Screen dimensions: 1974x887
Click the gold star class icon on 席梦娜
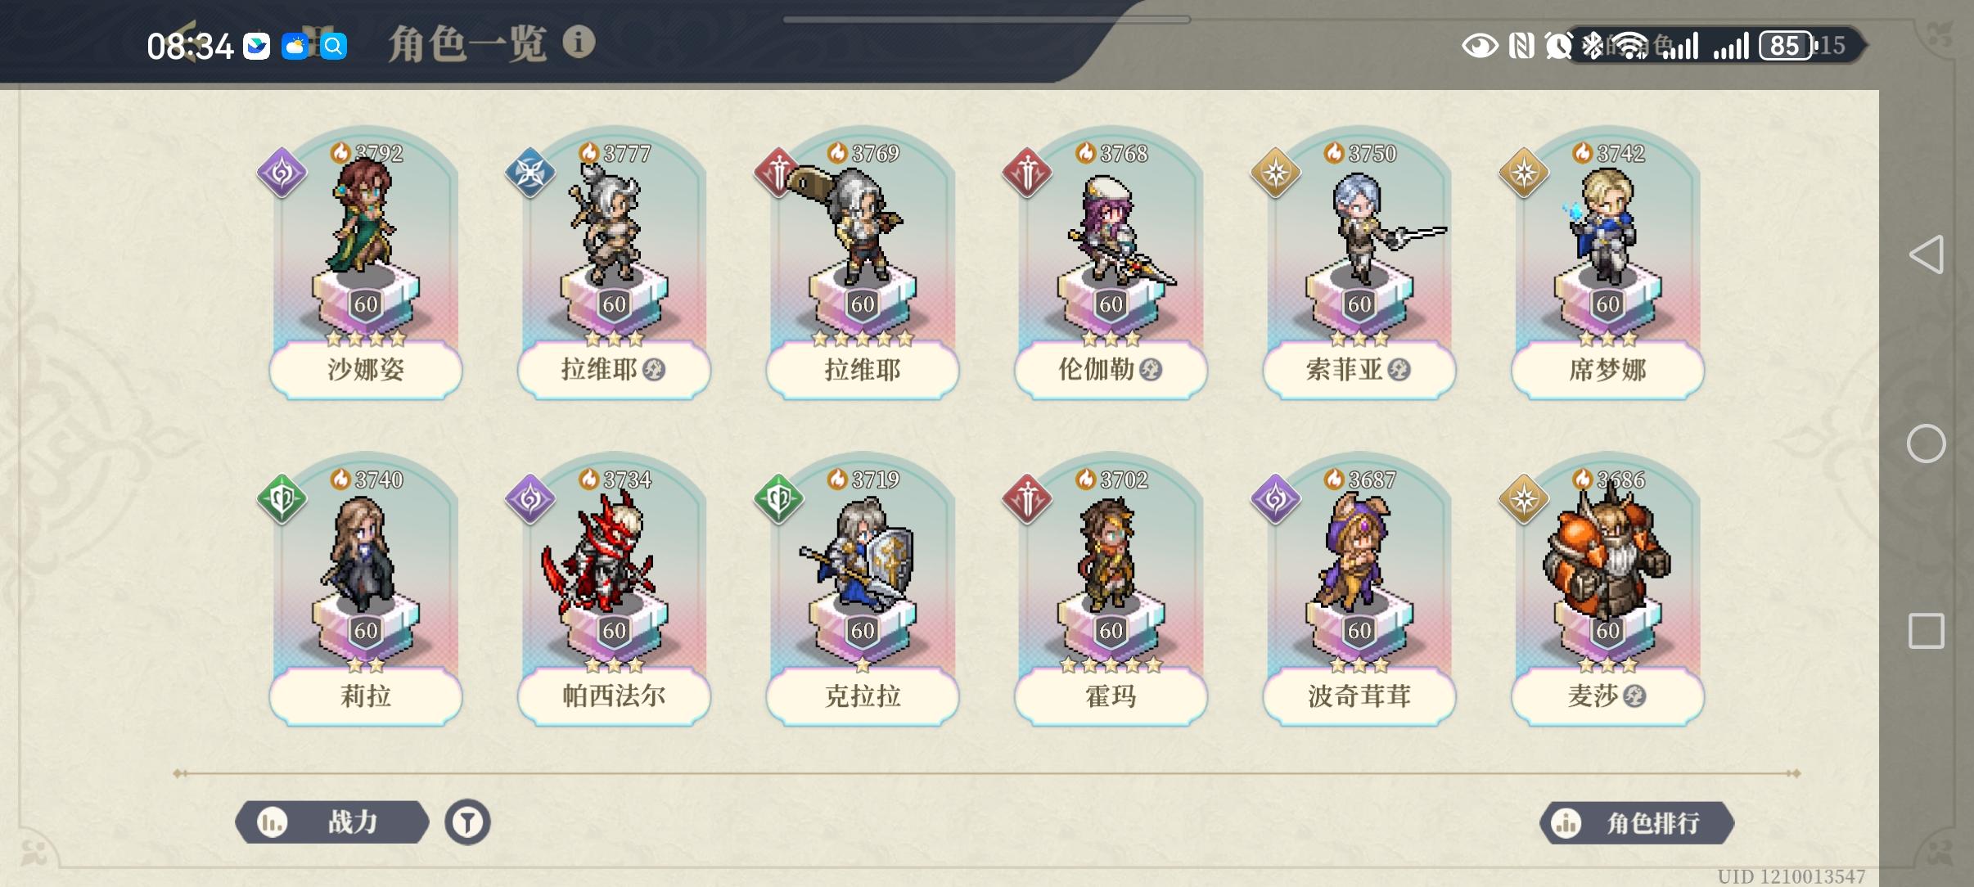tap(1523, 173)
